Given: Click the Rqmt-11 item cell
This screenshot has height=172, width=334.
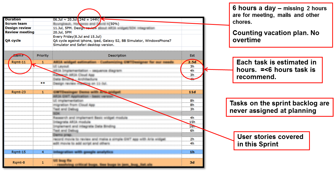Looking at the screenshot, I should pos(18,62).
